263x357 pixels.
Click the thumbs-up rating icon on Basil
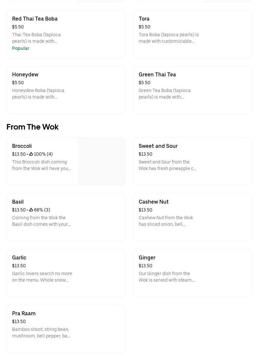(x=31, y=210)
